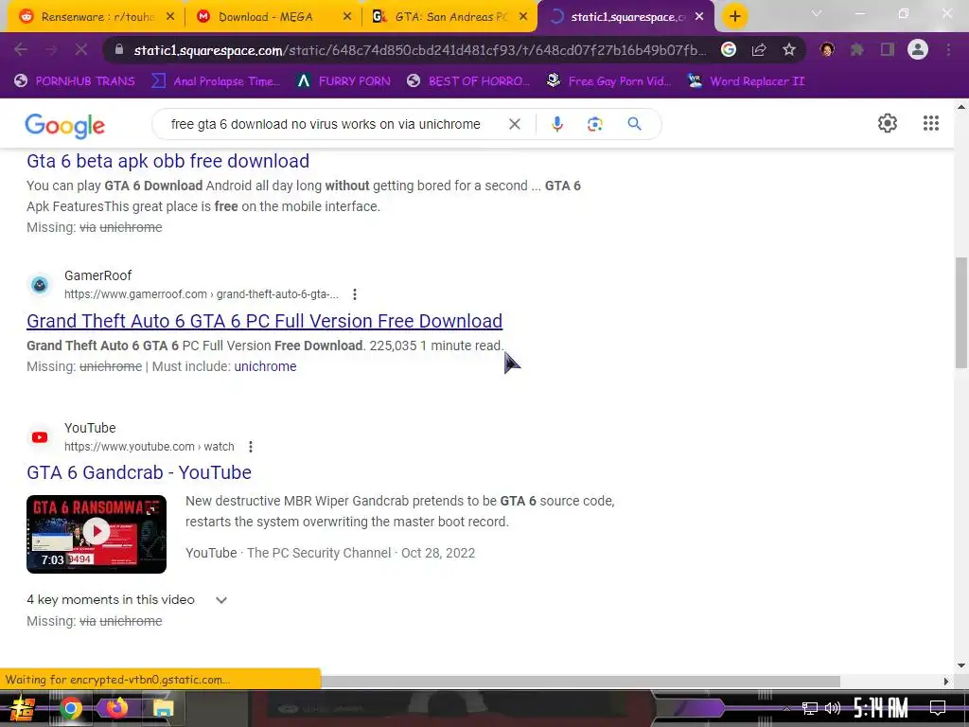969x727 pixels.
Task: Click the address bar URL
Action: (x=419, y=50)
